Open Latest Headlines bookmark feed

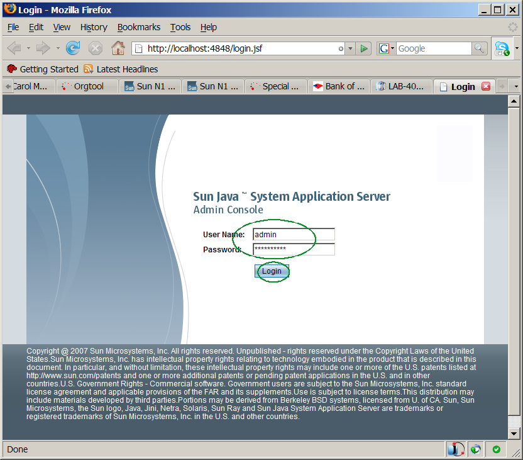[121, 69]
